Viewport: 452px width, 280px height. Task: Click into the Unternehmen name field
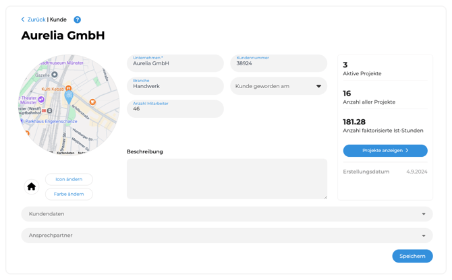point(175,64)
